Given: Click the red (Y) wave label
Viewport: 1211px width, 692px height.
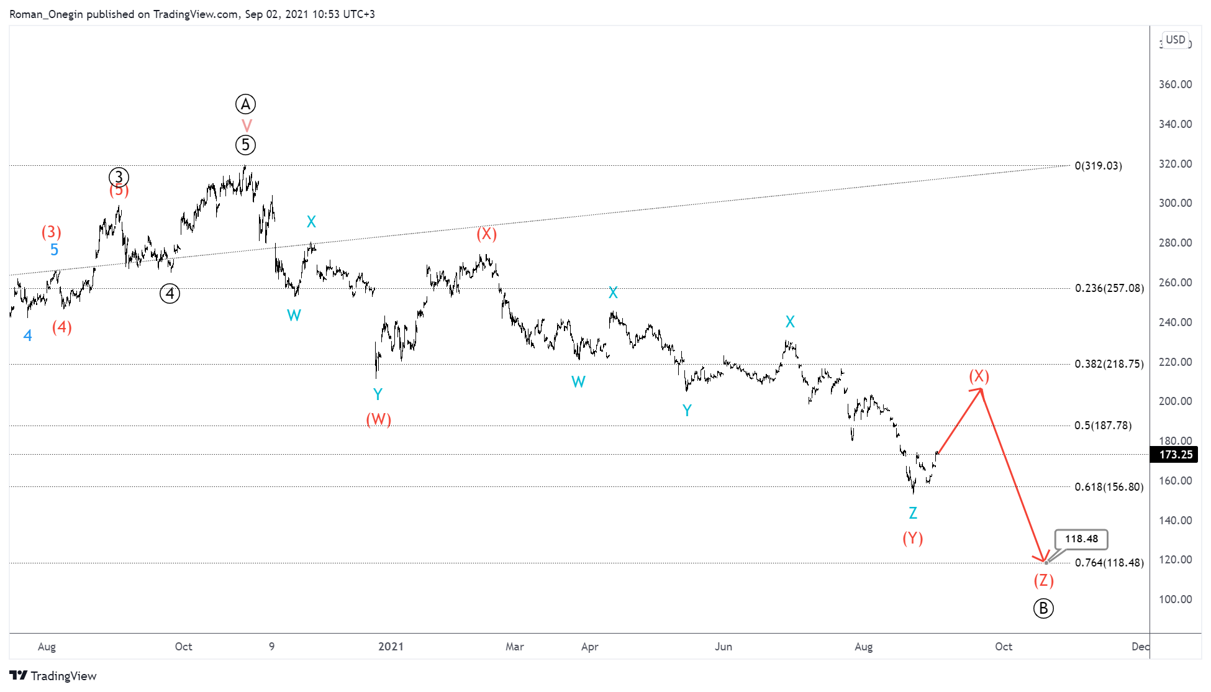Looking at the screenshot, I should [912, 538].
